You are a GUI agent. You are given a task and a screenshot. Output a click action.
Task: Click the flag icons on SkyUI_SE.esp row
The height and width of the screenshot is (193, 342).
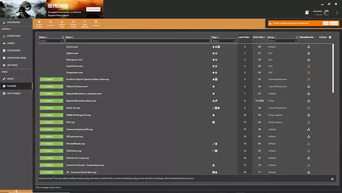pos(216,108)
